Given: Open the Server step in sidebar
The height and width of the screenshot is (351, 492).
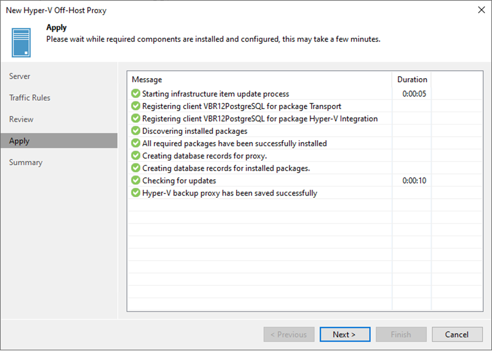Looking at the screenshot, I should 19,76.
